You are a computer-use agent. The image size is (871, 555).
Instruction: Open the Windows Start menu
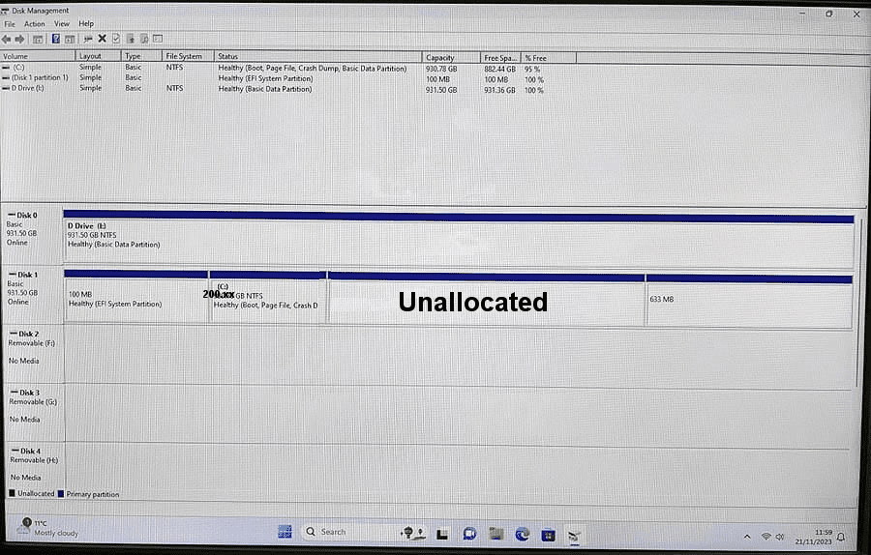coord(285,532)
